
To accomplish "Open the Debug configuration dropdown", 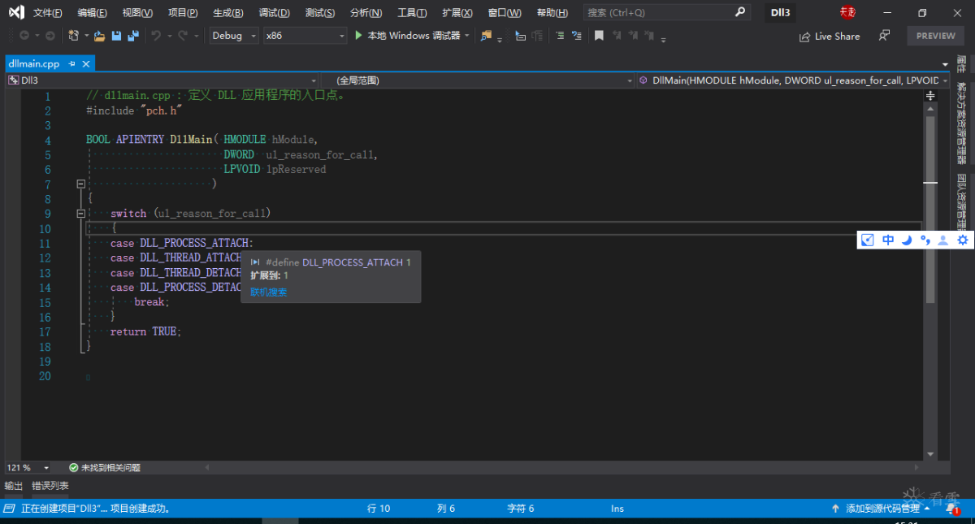I will pos(233,36).
